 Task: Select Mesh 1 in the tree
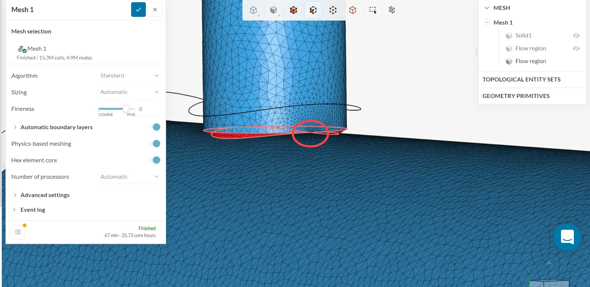[503, 22]
